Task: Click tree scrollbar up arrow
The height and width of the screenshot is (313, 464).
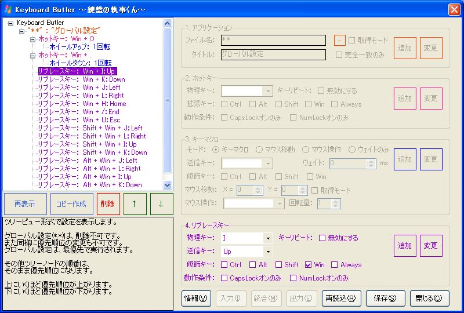Action: tap(167, 23)
